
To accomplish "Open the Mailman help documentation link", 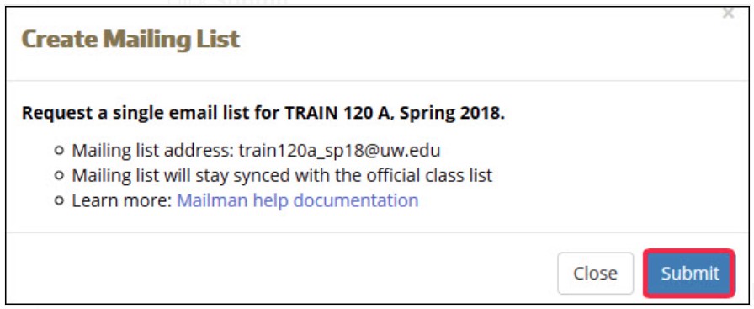I will (298, 200).
